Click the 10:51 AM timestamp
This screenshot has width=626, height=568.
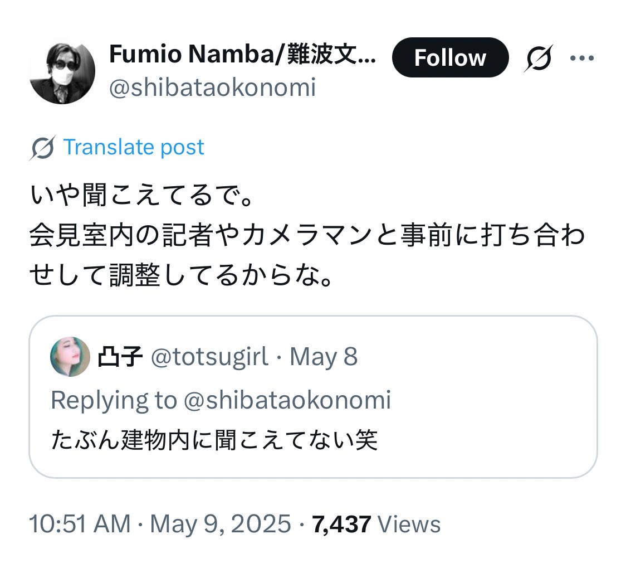tap(80, 525)
